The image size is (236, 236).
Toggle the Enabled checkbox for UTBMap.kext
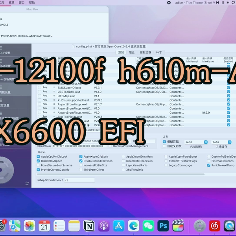229,96
